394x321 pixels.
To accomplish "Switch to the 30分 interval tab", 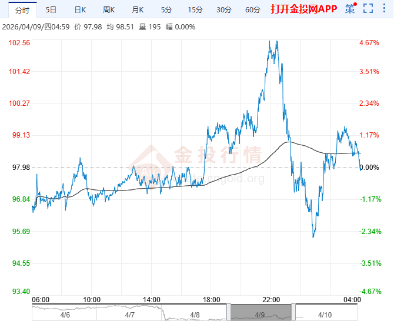I will [224, 10].
